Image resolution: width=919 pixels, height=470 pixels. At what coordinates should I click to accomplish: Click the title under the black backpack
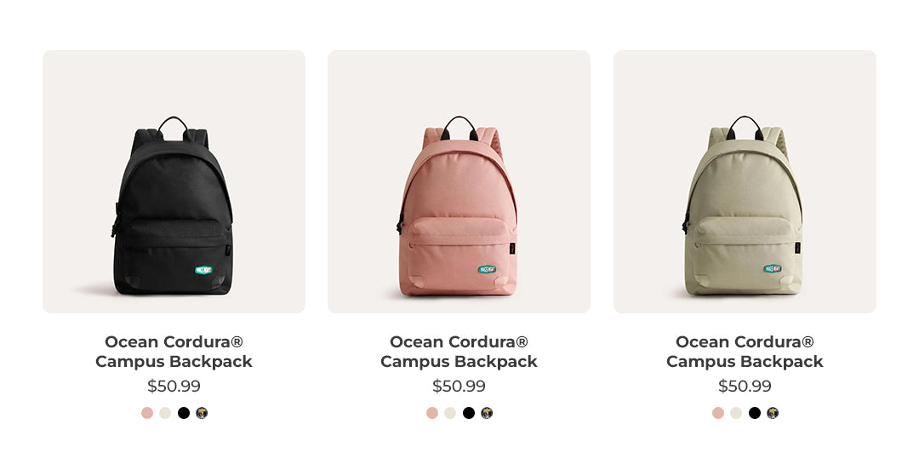click(174, 352)
